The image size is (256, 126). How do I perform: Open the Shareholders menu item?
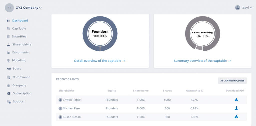click(22, 44)
